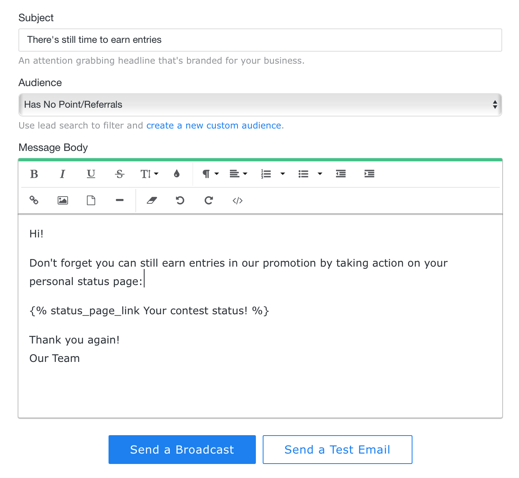Screen dimensions: 519x478
Task: Insert a file attachment
Action: click(91, 200)
